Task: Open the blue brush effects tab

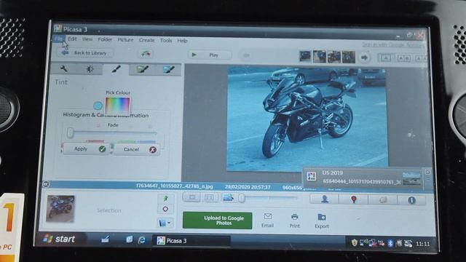Action: (x=168, y=70)
